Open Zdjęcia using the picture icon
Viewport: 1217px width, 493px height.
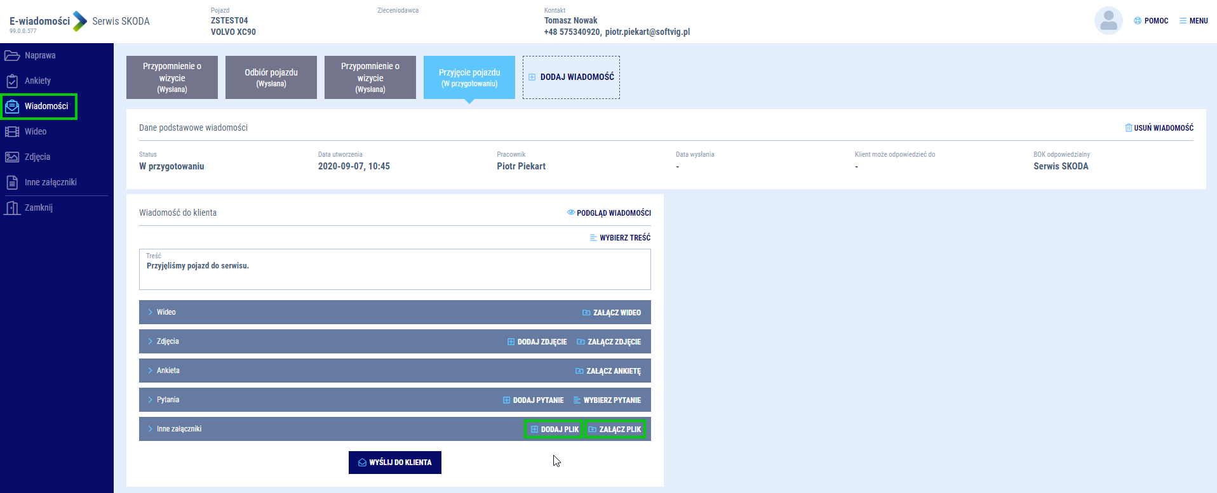[x=12, y=157]
